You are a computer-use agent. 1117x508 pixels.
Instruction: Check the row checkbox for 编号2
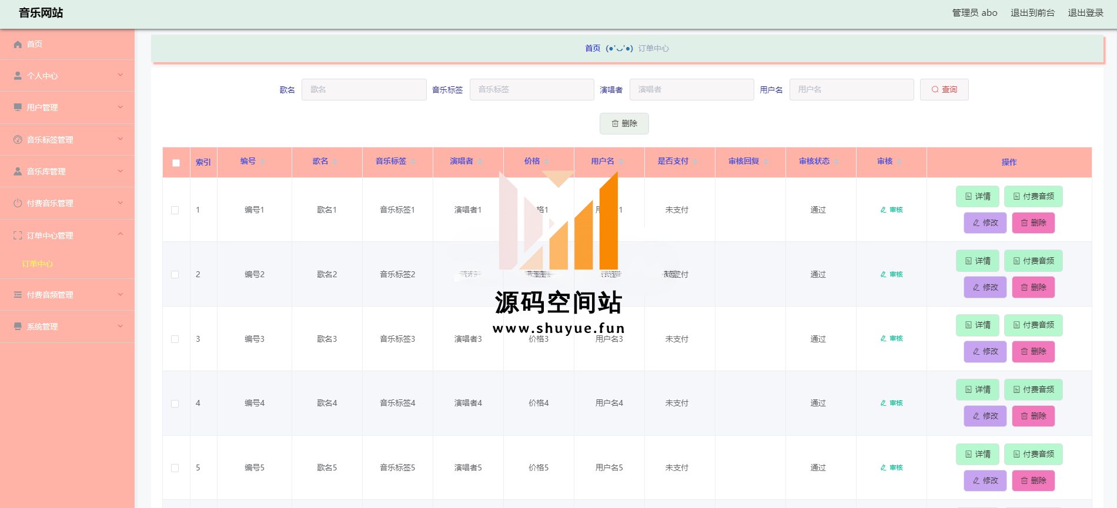[x=175, y=274]
